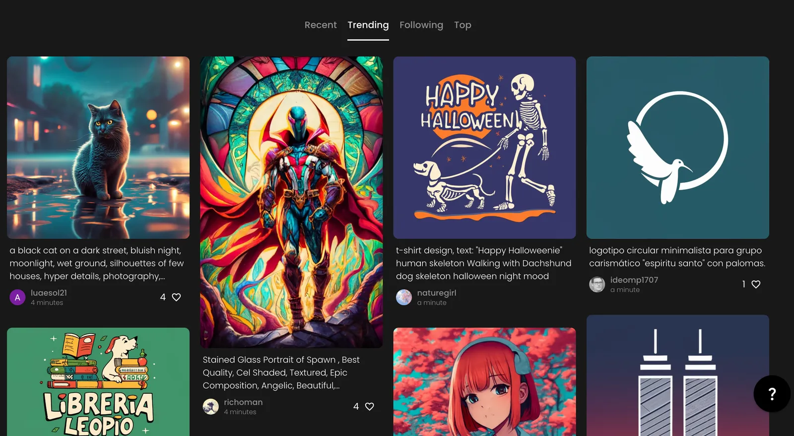
Task: Click the 'a minute' timestamp under naturegirl
Action: [x=432, y=303]
